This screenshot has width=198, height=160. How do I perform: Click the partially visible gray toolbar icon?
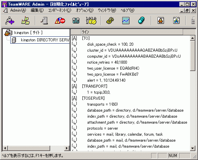click(193, 21)
